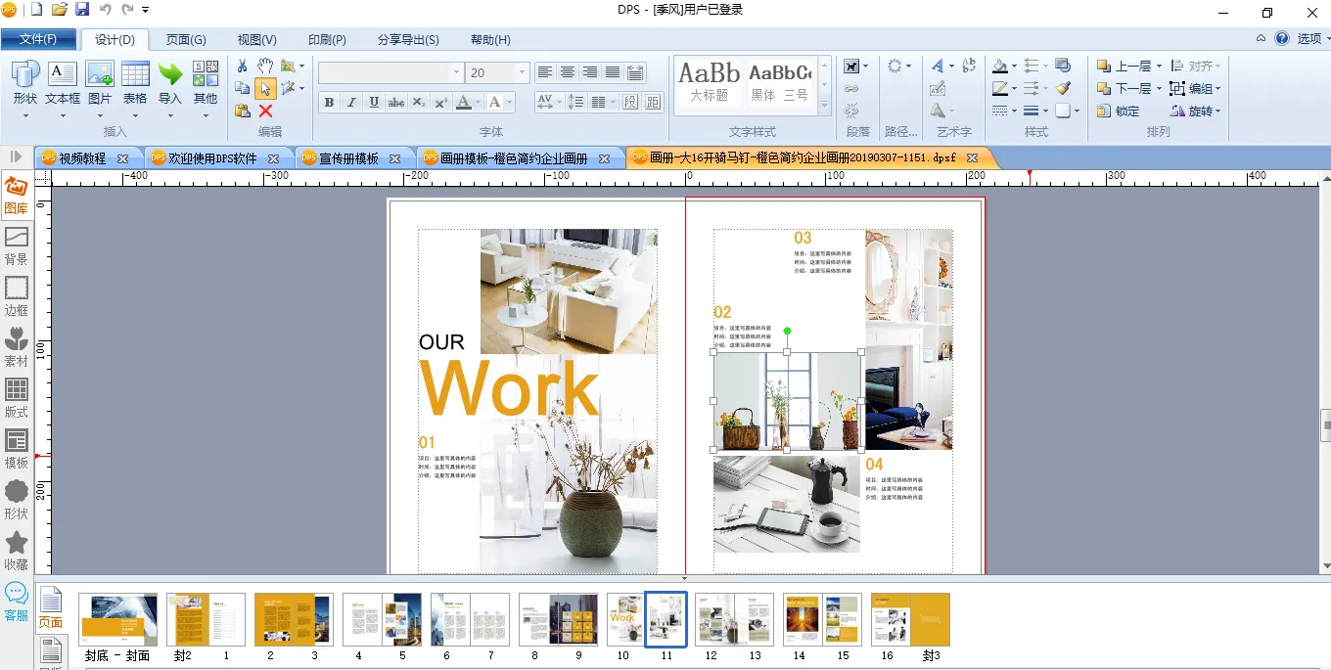The height and width of the screenshot is (670, 1331).
Task: Click the paste clipboard icon
Action: pyautogui.click(x=243, y=111)
